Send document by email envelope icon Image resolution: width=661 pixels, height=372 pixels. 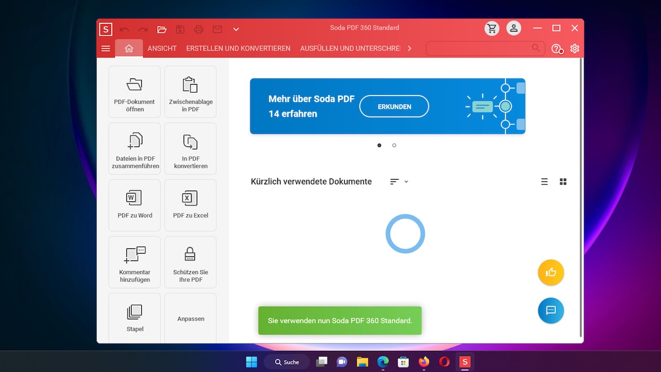click(x=217, y=29)
